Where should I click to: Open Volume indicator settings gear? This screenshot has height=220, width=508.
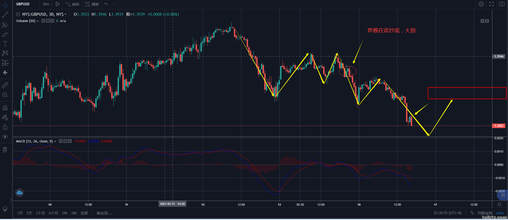coord(48,21)
